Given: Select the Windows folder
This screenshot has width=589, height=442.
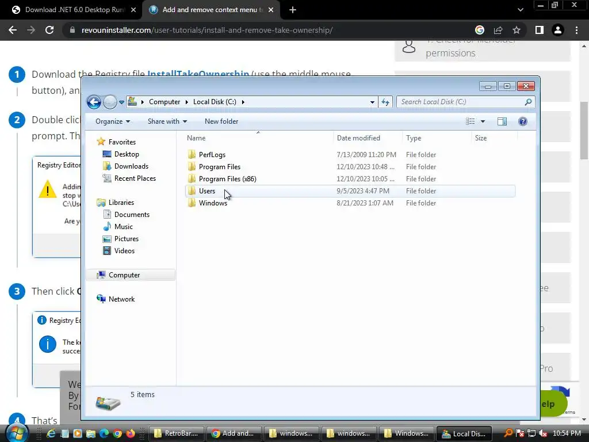Looking at the screenshot, I should [x=350, y=203].
